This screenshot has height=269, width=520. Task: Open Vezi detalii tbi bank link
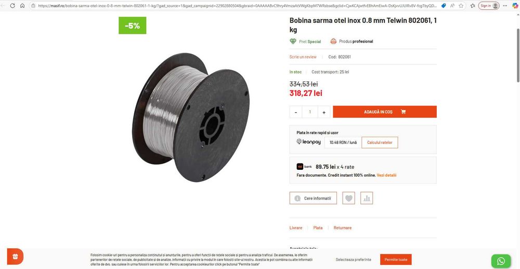click(x=386, y=175)
